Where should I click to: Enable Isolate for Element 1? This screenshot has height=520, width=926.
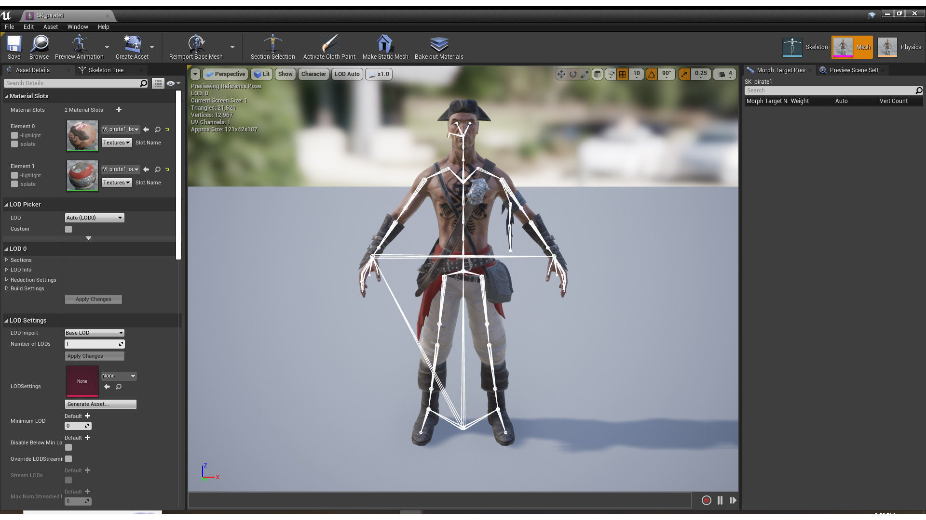pos(14,184)
